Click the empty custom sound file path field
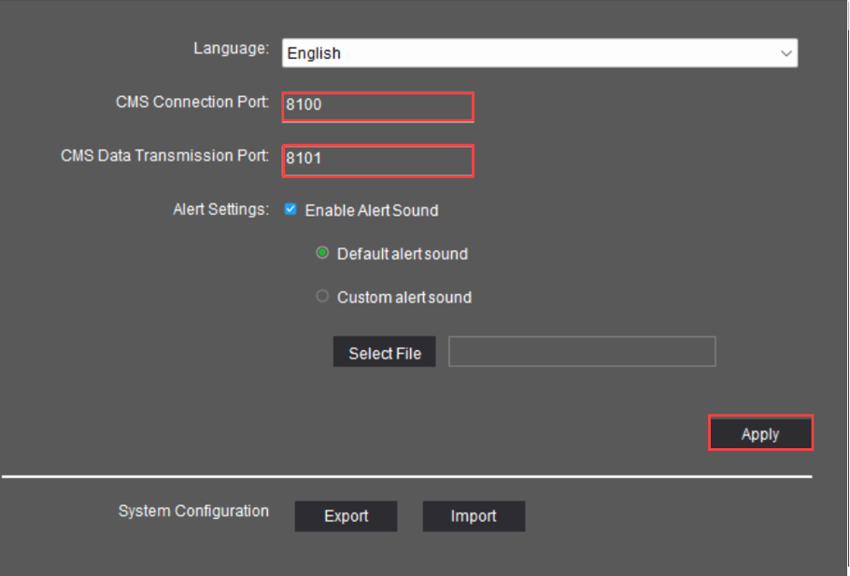This screenshot has height=576, width=850. pos(582,352)
